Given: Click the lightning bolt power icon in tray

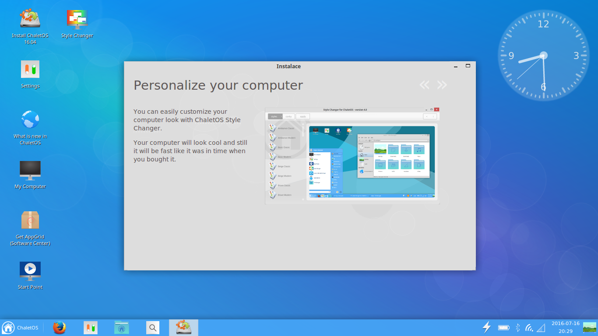Looking at the screenshot, I should 486,327.
